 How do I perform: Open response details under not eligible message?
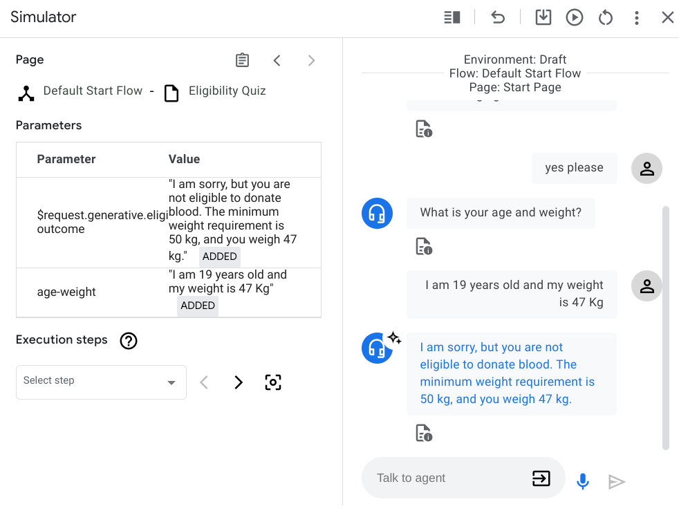423,433
